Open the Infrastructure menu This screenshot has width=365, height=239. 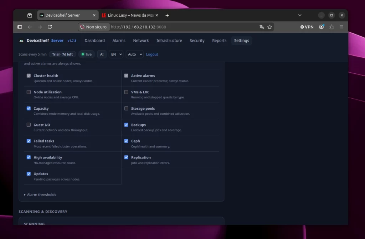pos(169,41)
